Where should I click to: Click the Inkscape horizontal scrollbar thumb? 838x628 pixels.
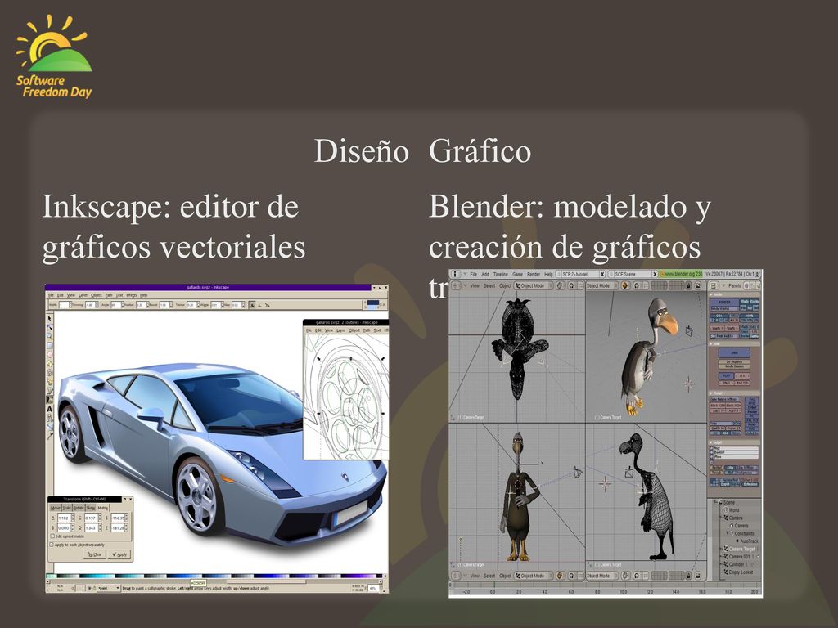click(x=266, y=581)
